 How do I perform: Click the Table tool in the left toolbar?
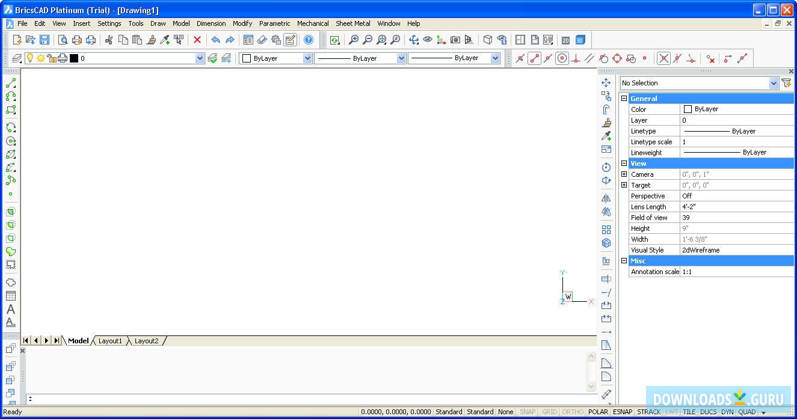pos(11,296)
